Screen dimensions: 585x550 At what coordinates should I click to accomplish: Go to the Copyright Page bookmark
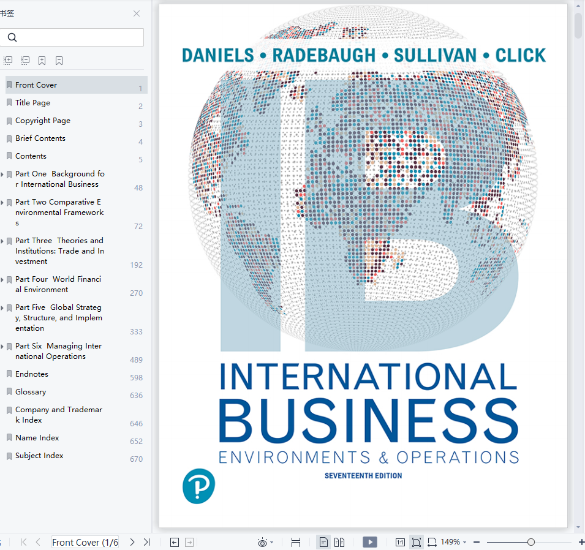coord(43,121)
